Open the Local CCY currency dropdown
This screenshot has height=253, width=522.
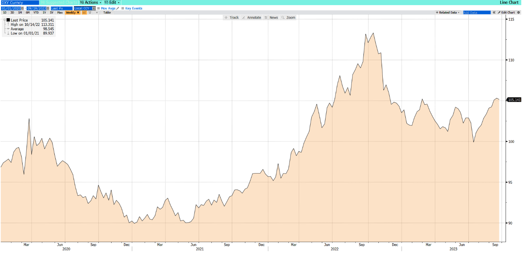[94, 8]
